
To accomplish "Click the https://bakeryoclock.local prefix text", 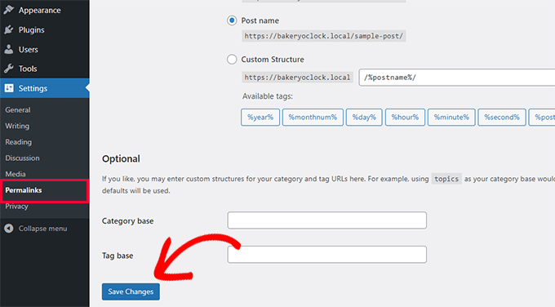I will 297,78.
